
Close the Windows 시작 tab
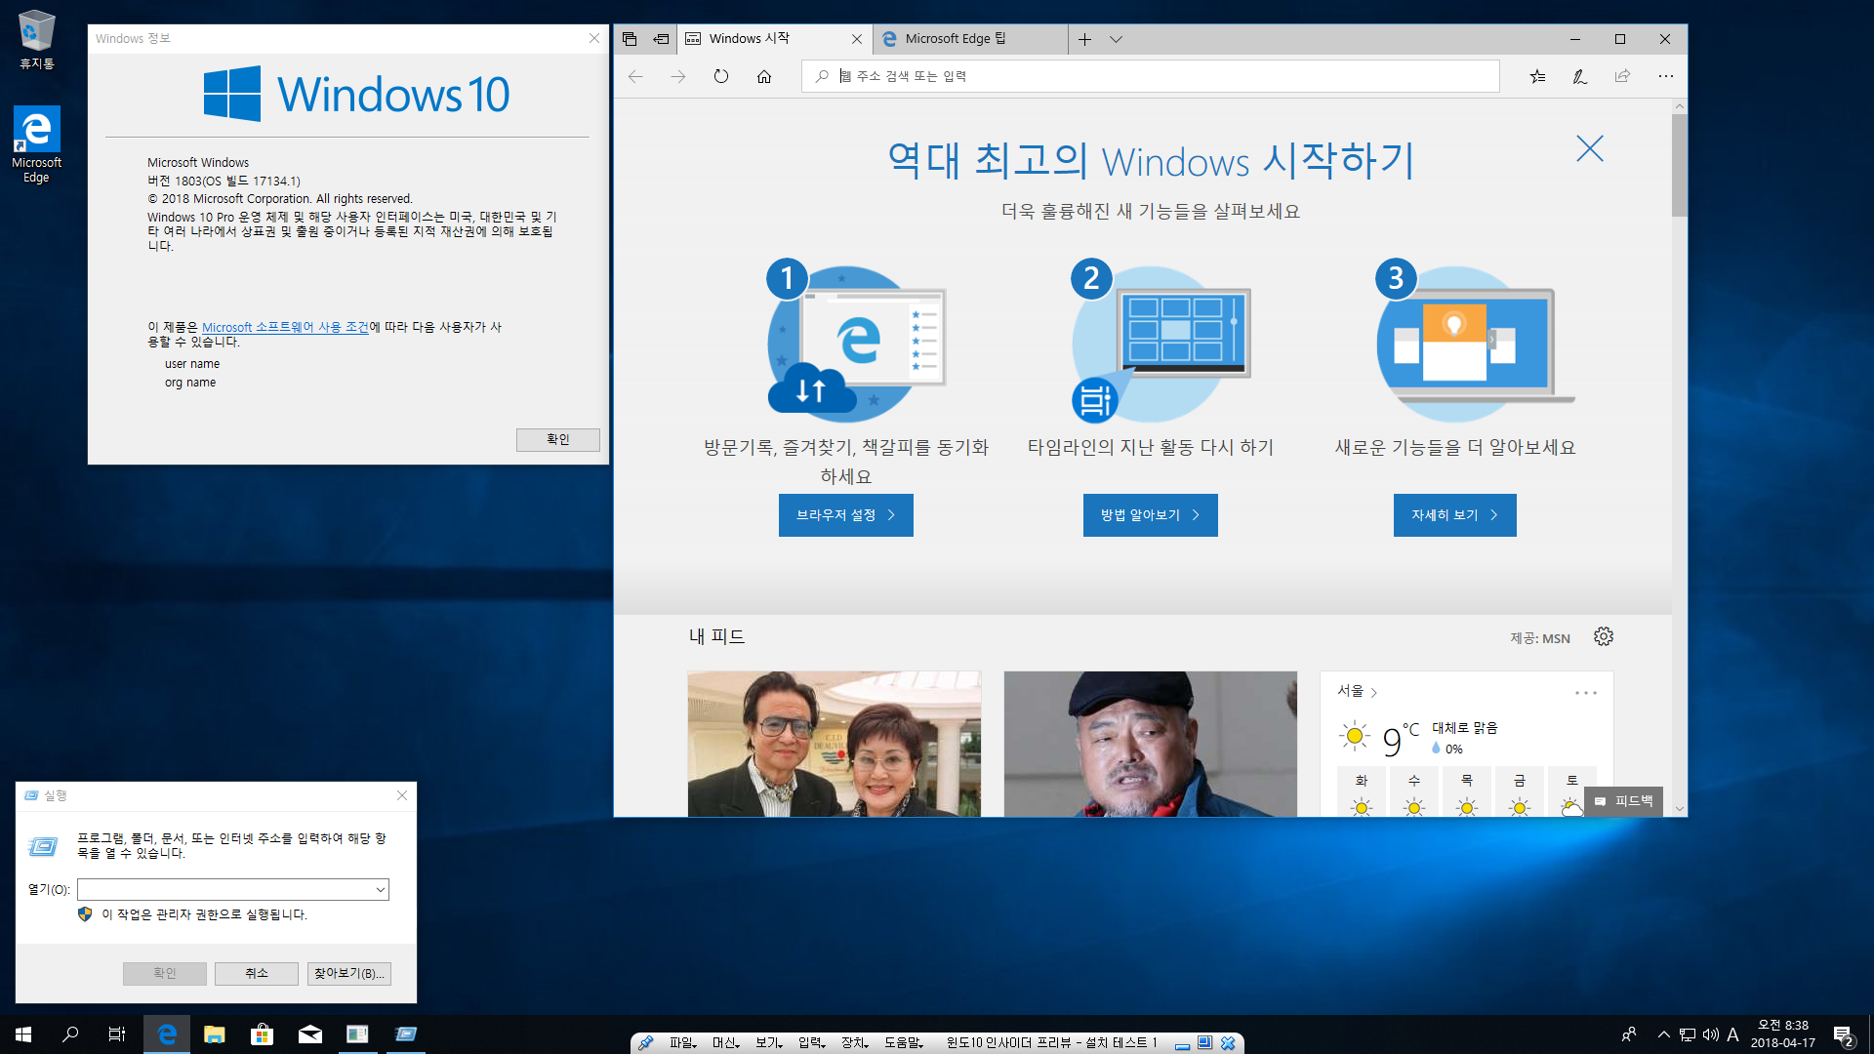click(857, 39)
